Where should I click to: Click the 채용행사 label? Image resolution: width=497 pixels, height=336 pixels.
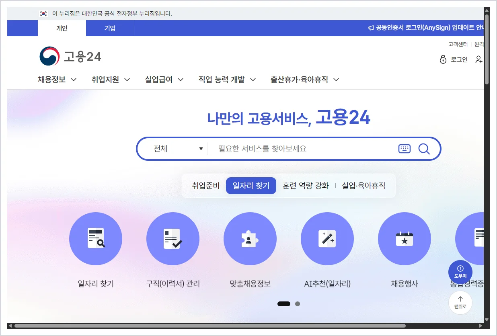[405, 284]
